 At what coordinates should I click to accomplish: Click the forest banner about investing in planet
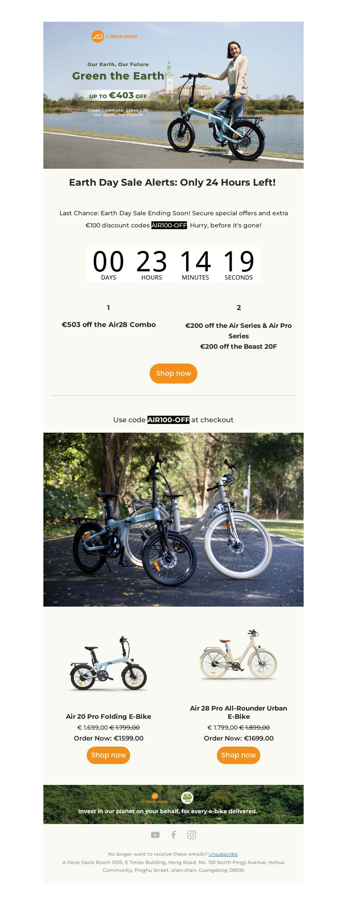(x=173, y=804)
